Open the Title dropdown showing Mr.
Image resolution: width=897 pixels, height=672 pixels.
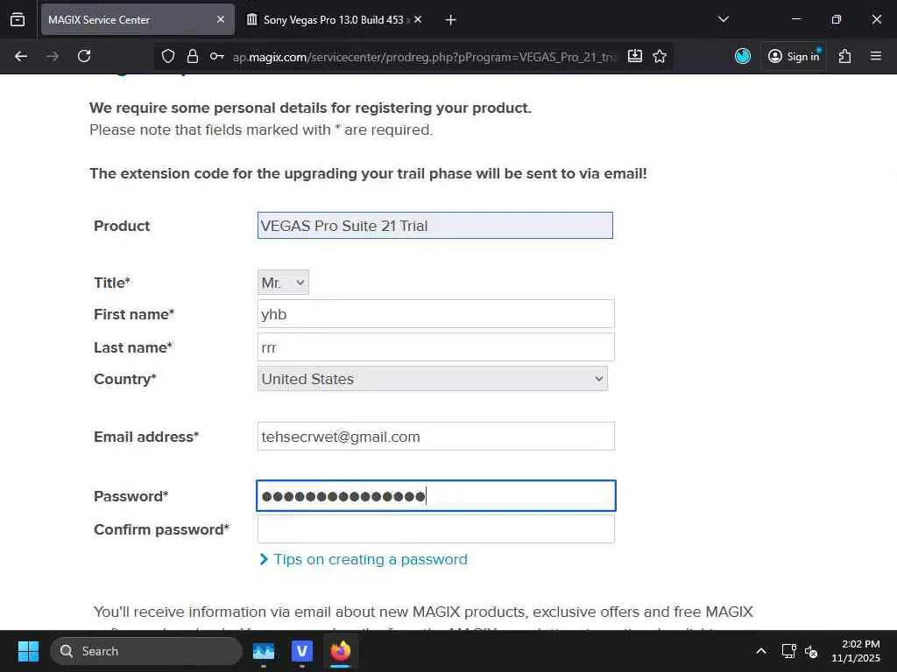pos(283,283)
